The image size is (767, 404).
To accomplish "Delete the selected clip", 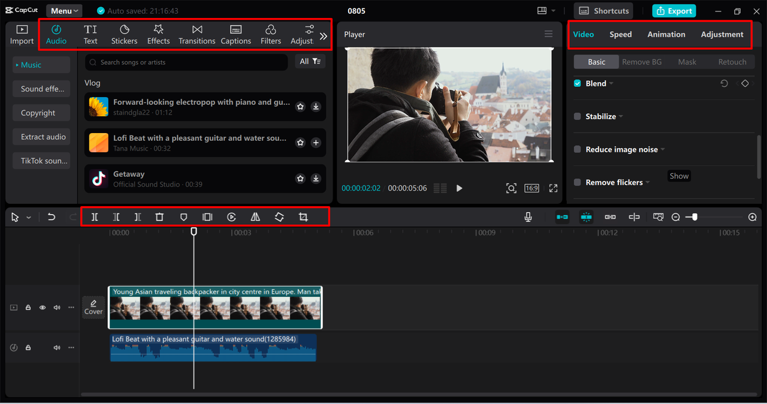I will click(x=159, y=217).
